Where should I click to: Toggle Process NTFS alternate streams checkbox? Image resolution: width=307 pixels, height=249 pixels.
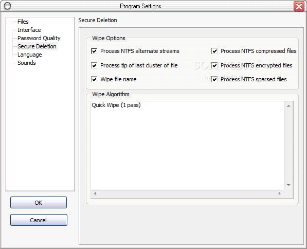pos(94,51)
